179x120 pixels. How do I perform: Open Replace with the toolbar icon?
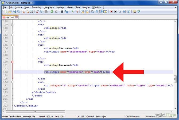pyautogui.click(x=67, y=11)
